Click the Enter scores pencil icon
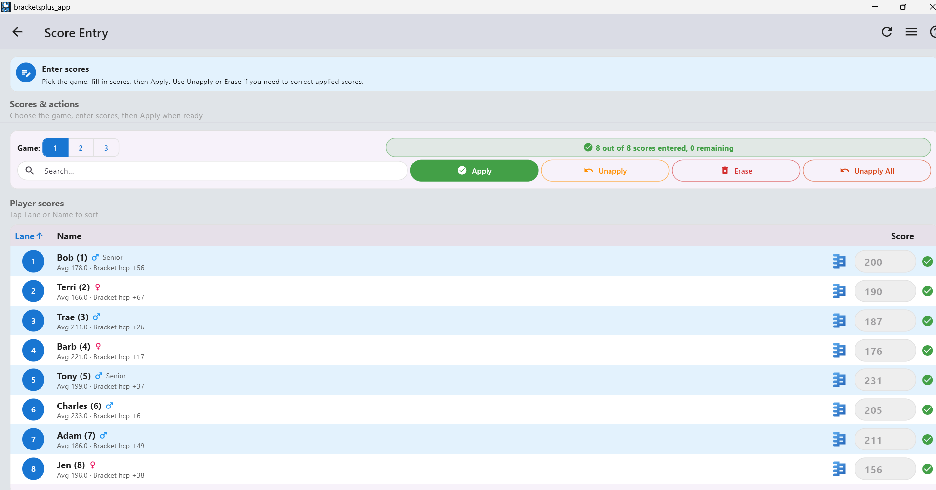936x490 pixels. click(26, 73)
